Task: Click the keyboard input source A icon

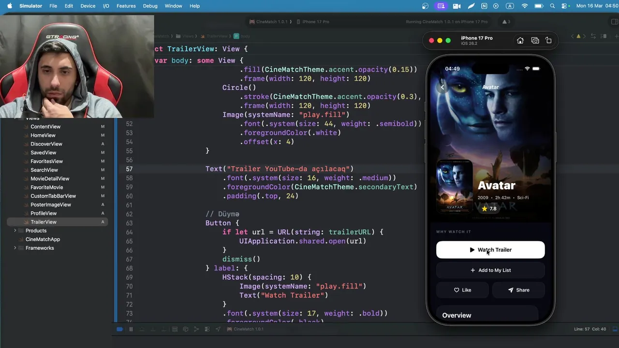Action: (510, 6)
